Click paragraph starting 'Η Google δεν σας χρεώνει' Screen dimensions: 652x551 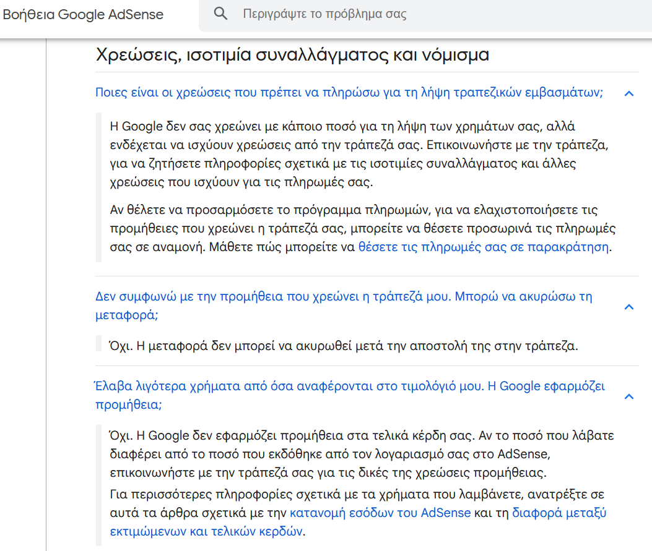[x=359, y=154]
